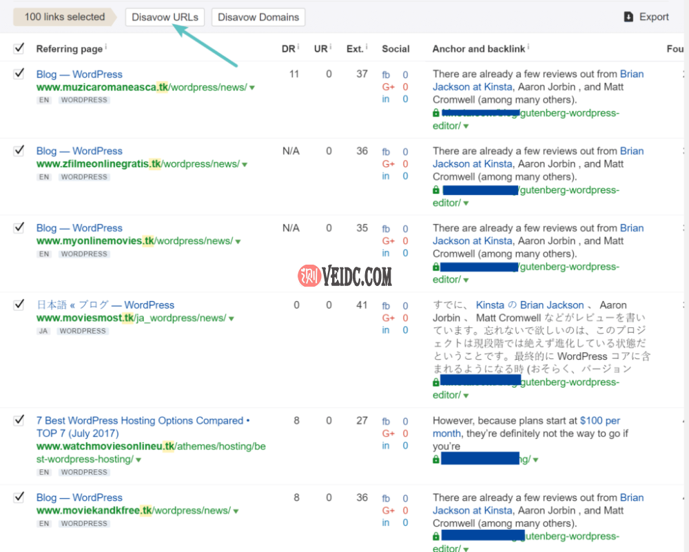Uncheck the moviesmost.tk row checkbox
The height and width of the screenshot is (552, 689).
click(19, 305)
